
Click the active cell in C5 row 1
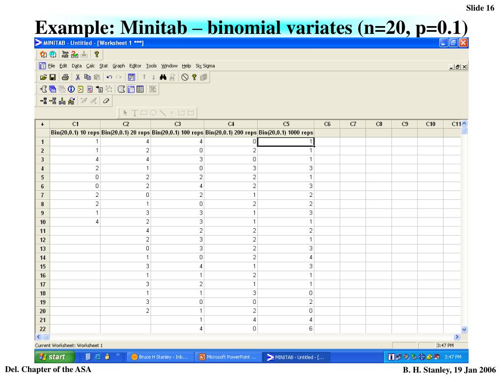(x=286, y=142)
